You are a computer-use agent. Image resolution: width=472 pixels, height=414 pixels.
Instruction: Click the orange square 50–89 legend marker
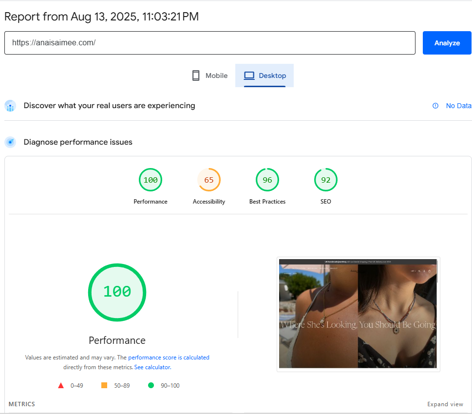click(104, 386)
